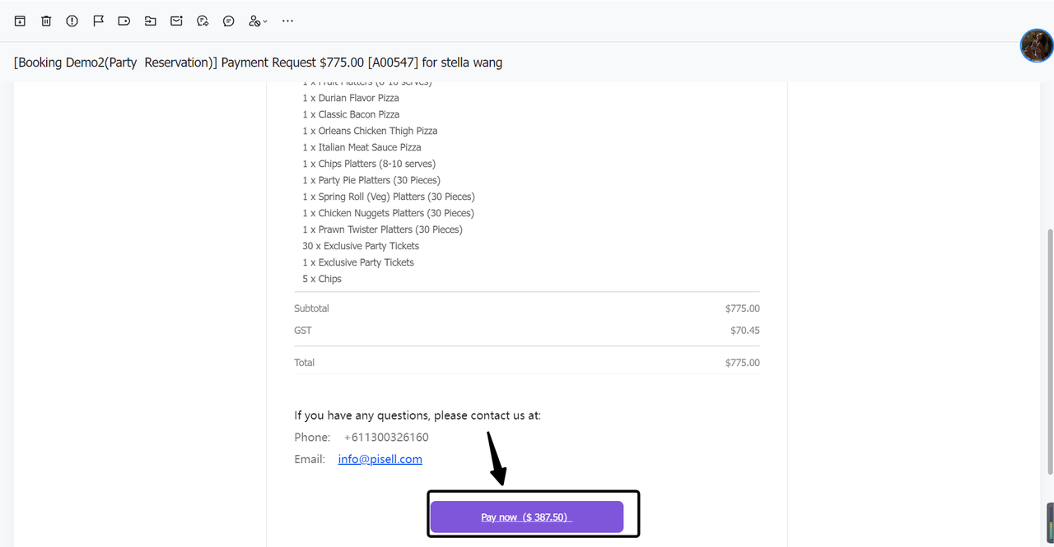
Task: Open the more actions ellipsis menu
Action: pyautogui.click(x=287, y=21)
